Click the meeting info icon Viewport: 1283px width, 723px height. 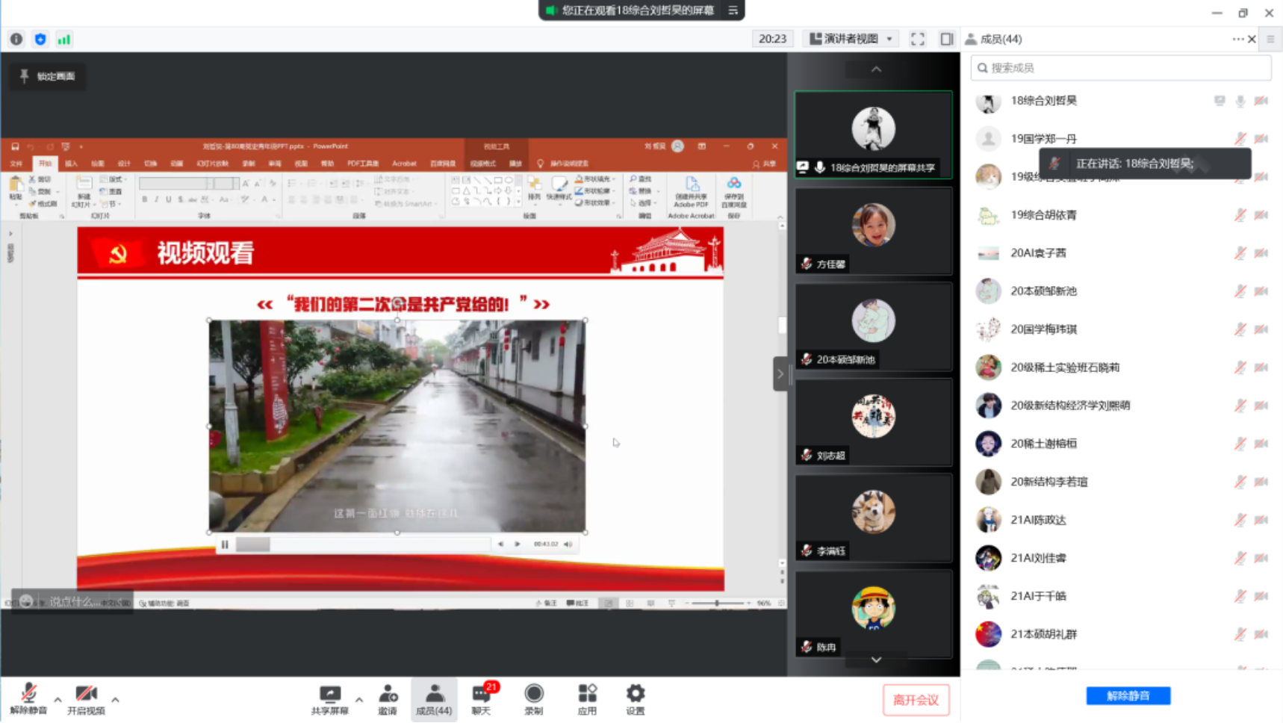pyautogui.click(x=16, y=39)
